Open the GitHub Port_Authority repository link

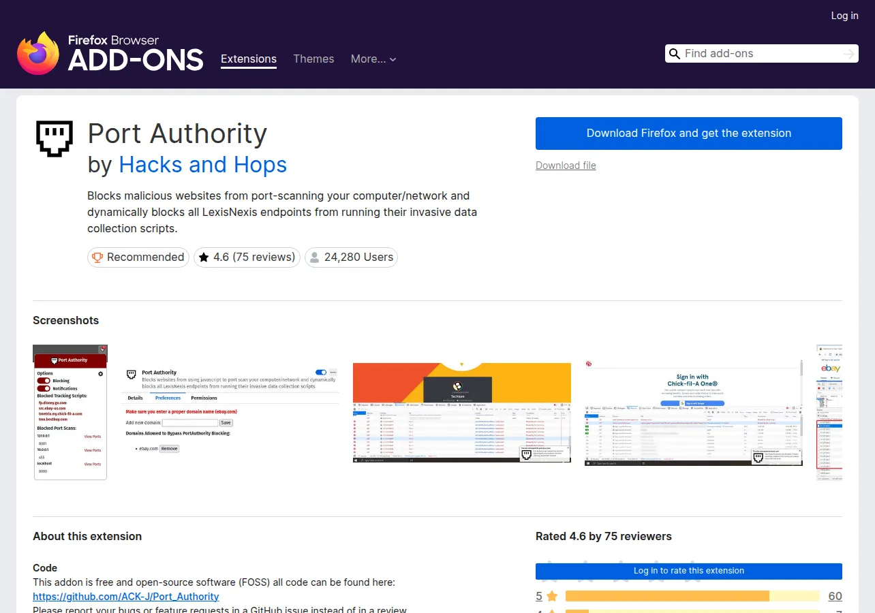[126, 597]
